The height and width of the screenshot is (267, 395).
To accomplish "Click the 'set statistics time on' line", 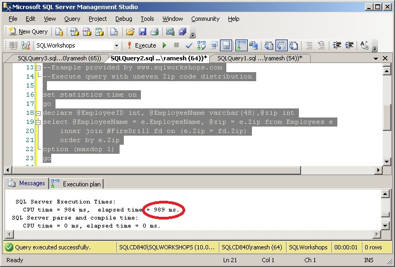I will 90,95.
